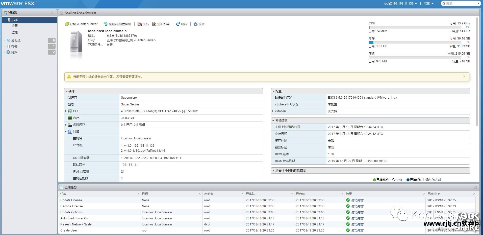Screen dimensions: 483x235
Task: Collapse the past hour performance summary section
Action: [x=273, y=171]
